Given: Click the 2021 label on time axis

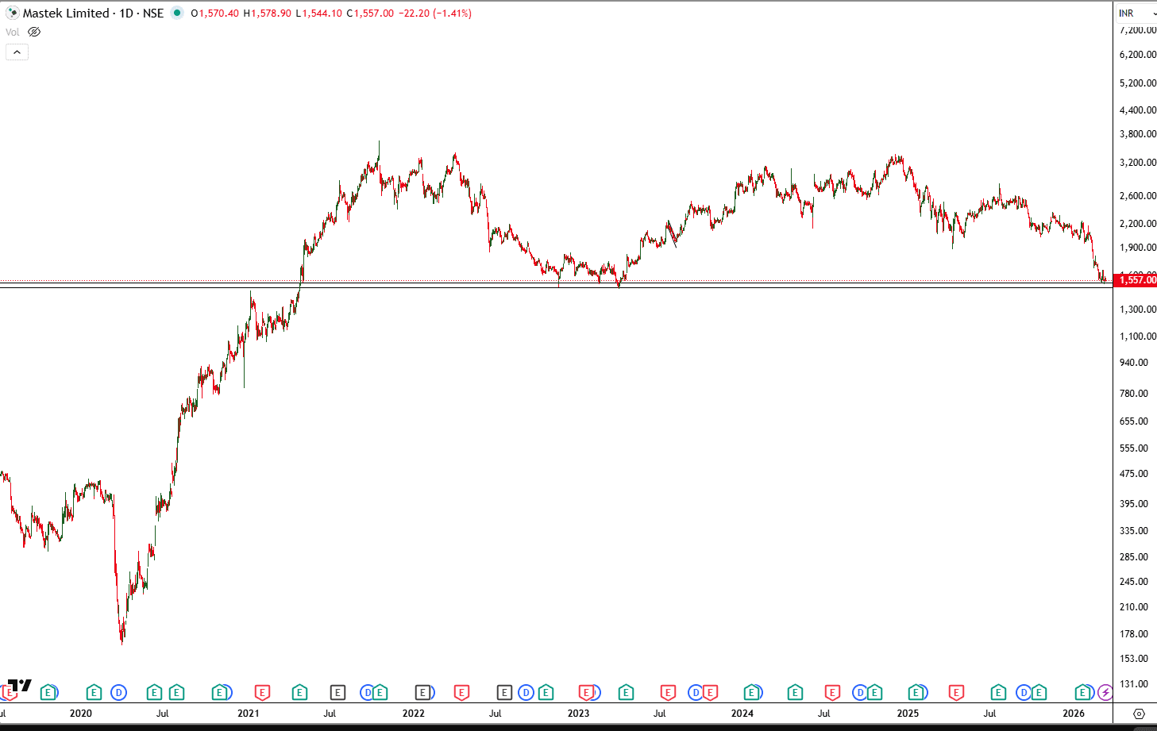Looking at the screenshot, I should coord(249,713).
